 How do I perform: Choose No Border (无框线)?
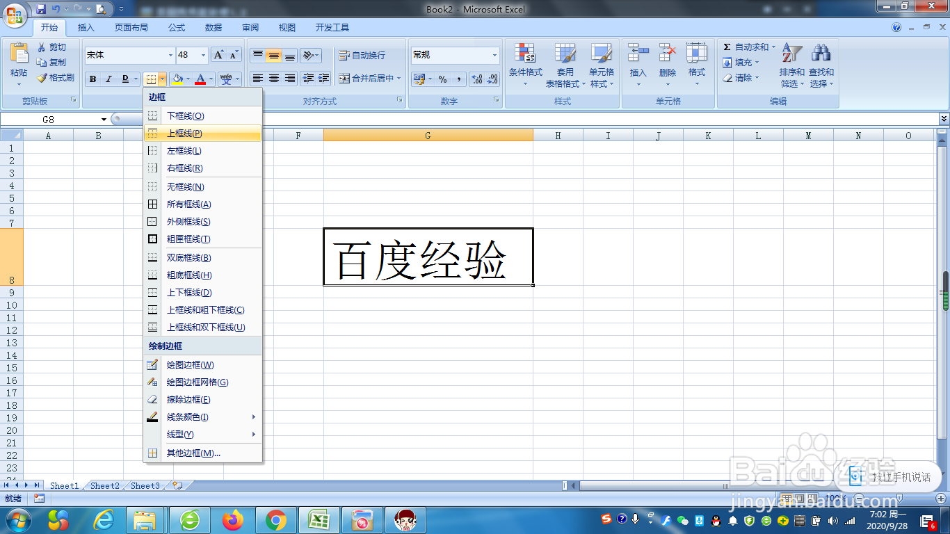pos(202,187)
